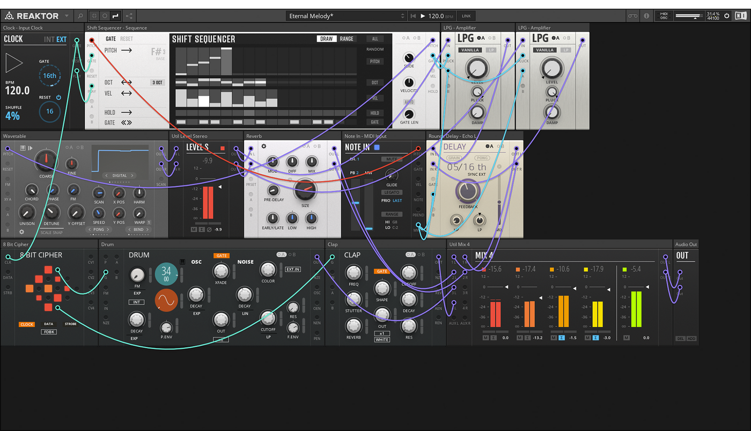
Task: Toggle the PONG button on the Delay
Action: pos(482,158)
